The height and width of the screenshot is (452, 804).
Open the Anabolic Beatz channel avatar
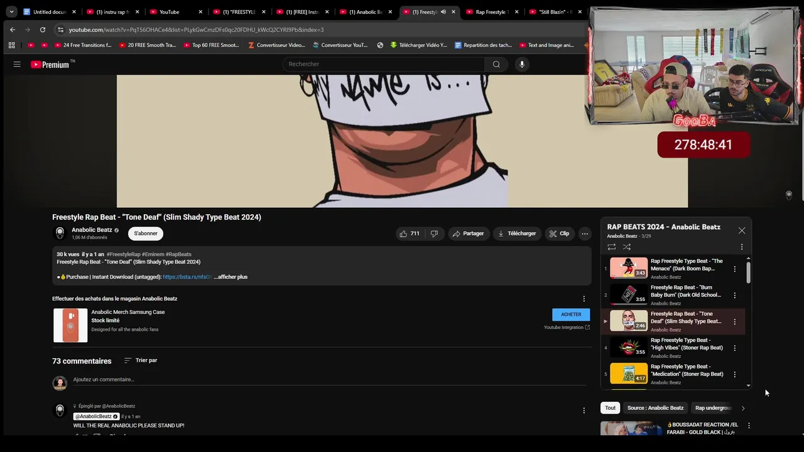pyautogui.click(x=60, y=234)
